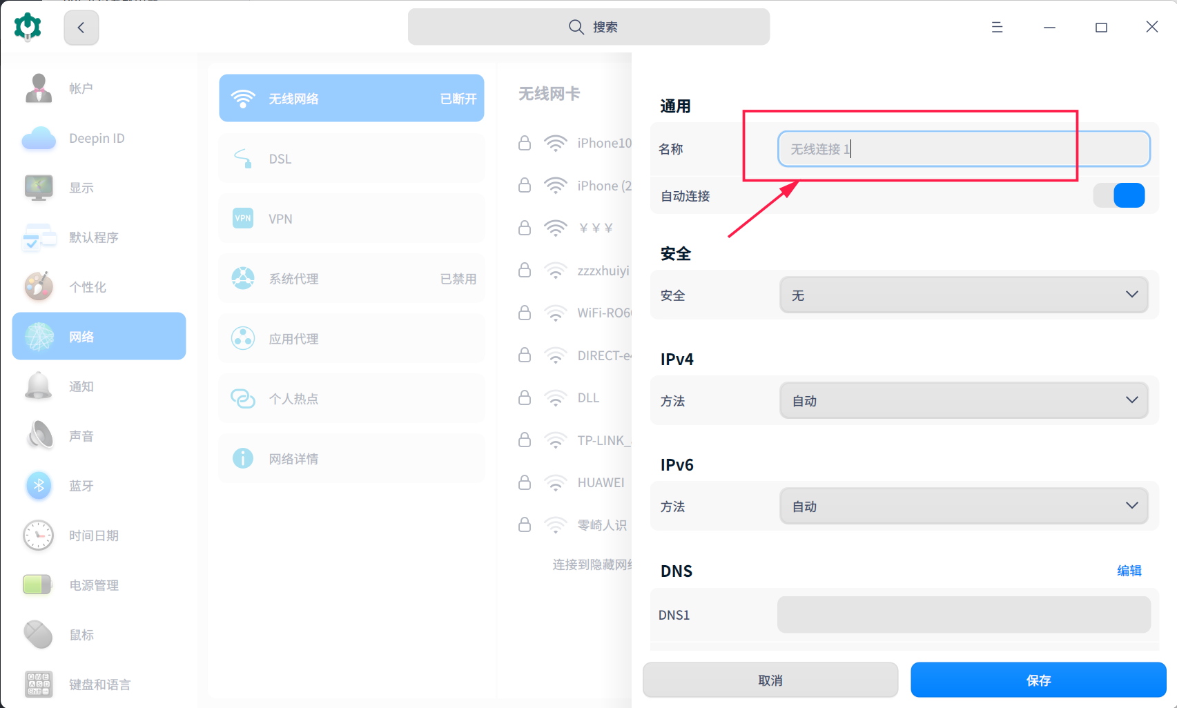
Task: Click the search magnifier icon
Action: (576, 27)
